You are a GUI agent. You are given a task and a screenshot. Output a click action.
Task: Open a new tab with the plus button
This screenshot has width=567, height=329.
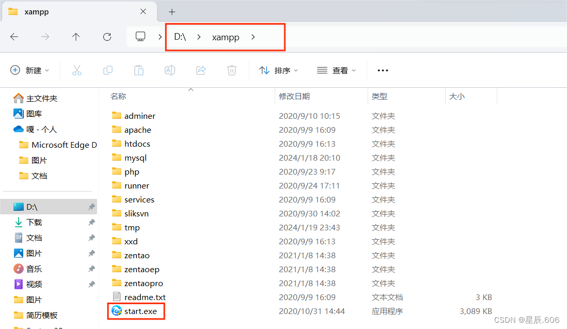pyautogui.click(x=172, y=12)
